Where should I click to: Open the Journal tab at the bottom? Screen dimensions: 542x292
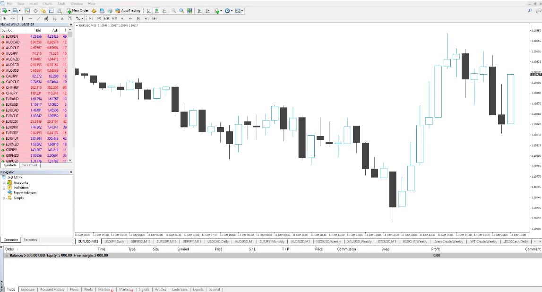(215, 289)
